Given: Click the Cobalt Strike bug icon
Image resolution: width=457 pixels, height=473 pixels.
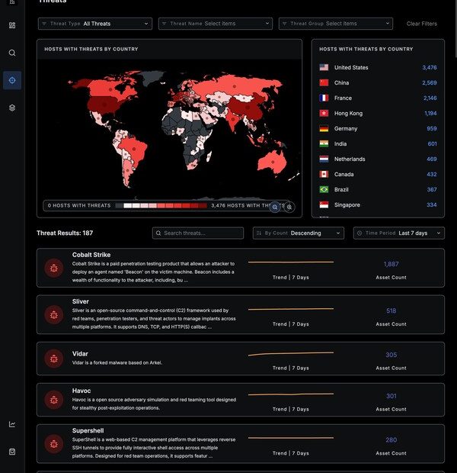Looking at the screenshot, I should [54, 268].
